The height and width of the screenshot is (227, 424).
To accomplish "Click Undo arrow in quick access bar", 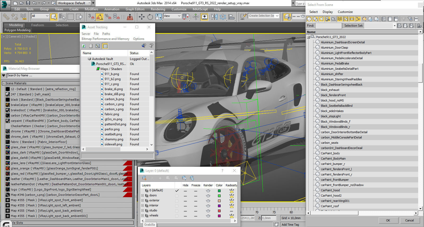I will (34, 3).
